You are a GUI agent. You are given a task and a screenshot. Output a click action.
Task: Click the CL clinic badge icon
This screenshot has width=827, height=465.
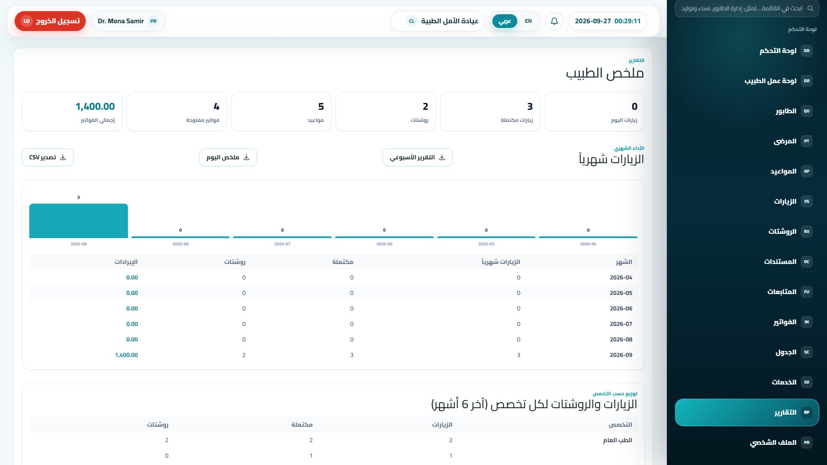(x=412, y=21)
